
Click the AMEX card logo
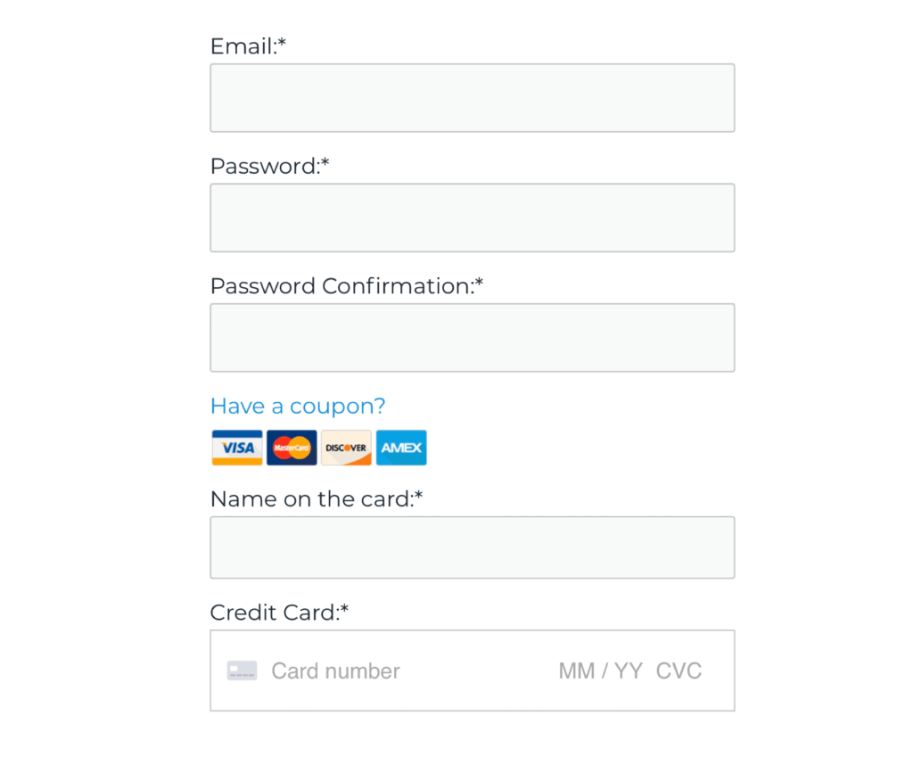tap(401, 448)
